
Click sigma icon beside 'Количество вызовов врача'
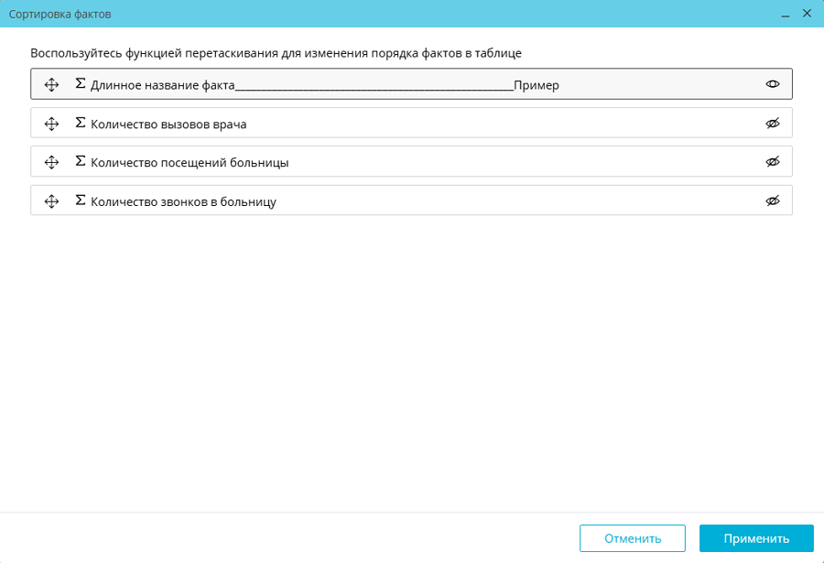pyautogui.click(x=81, y=123)
